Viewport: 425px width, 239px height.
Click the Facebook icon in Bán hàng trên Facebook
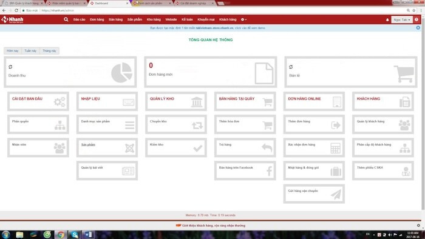click(x=269, y=171)
